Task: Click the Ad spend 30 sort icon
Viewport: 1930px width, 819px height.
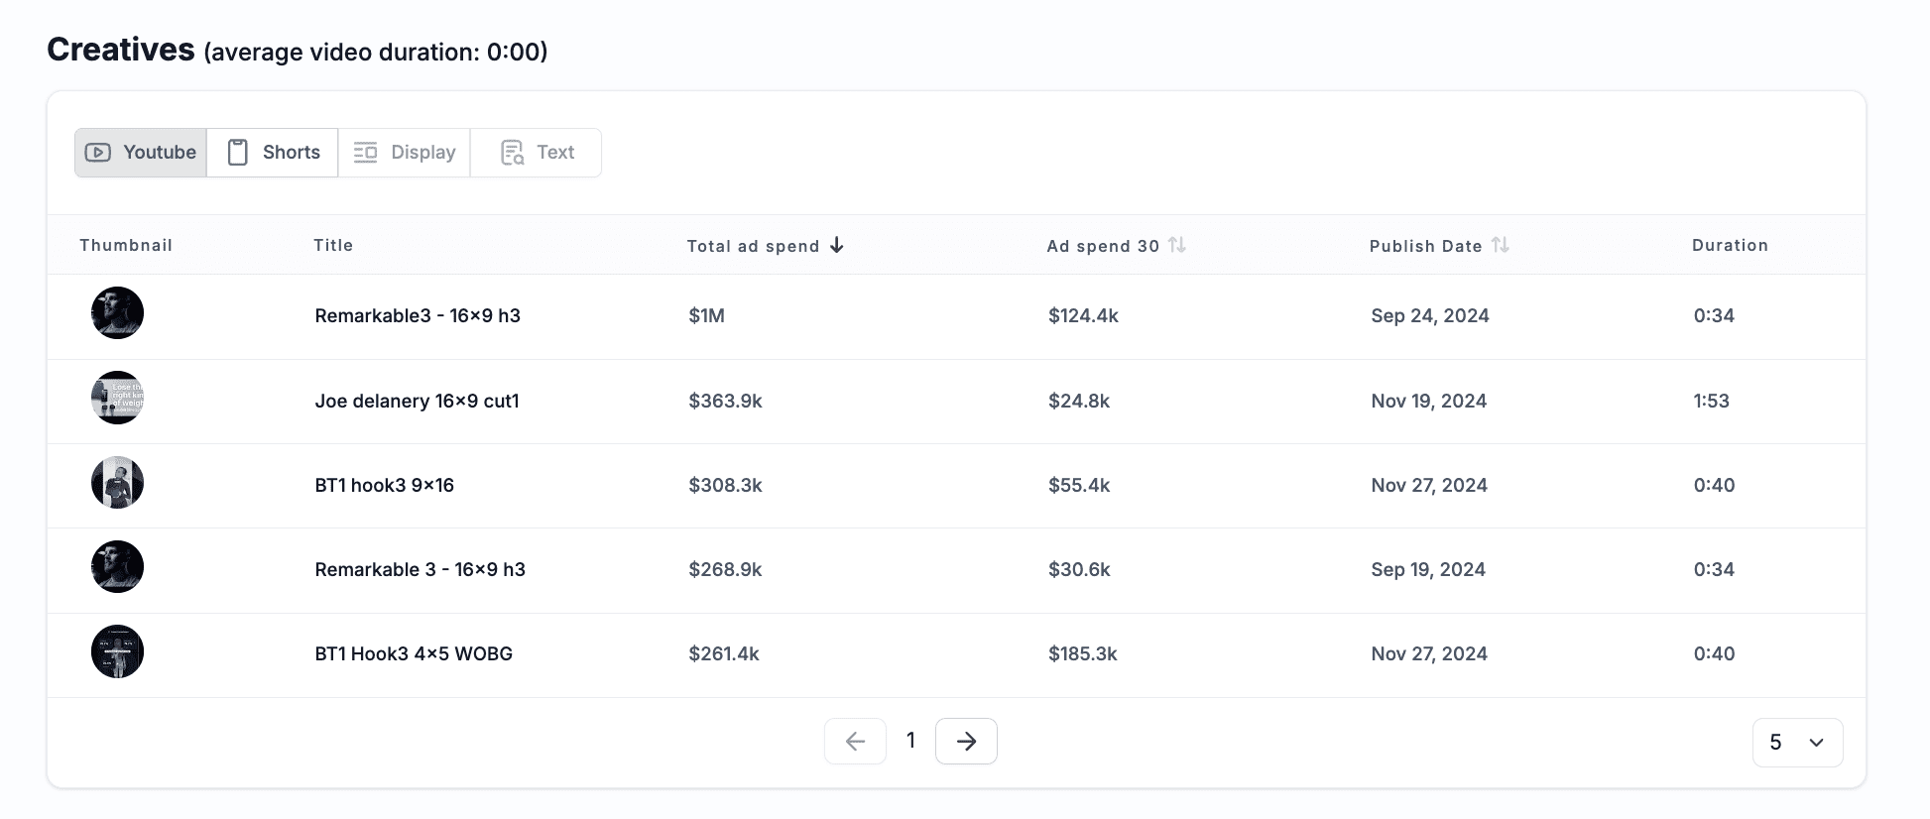Action: pos(1176,245)
